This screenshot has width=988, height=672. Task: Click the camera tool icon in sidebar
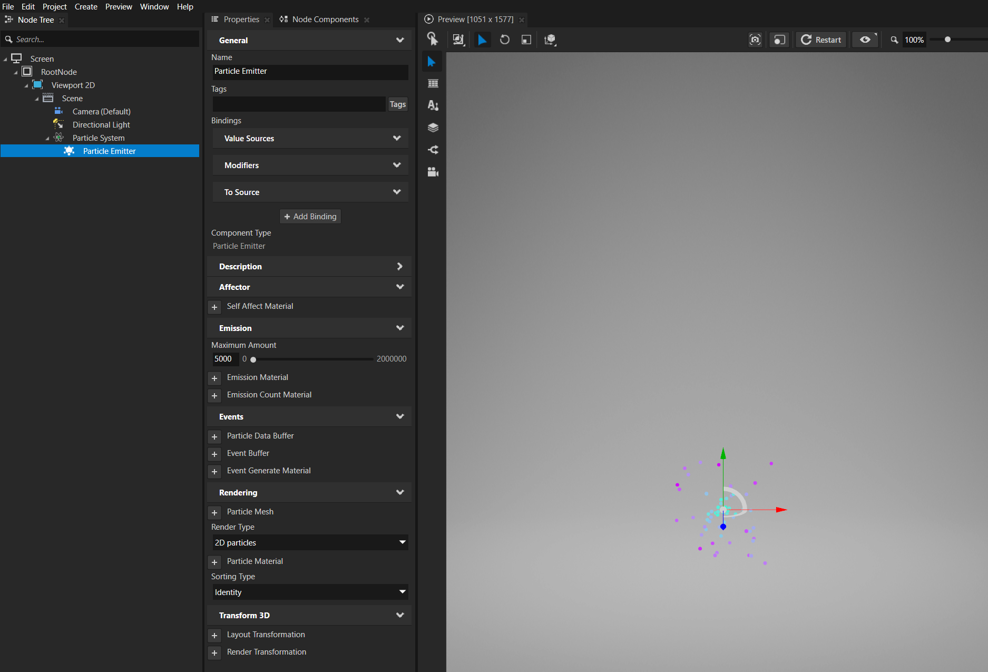coord(433,172)
